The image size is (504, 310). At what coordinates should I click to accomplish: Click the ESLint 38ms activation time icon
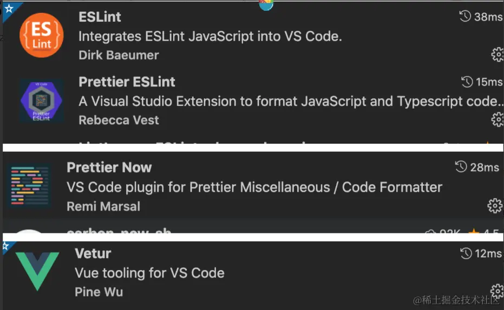(465, 17)
